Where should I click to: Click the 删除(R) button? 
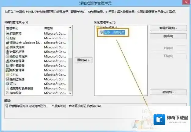click(168, 36)
